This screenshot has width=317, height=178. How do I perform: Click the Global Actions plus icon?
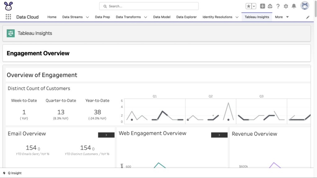[x=262, y=6]
